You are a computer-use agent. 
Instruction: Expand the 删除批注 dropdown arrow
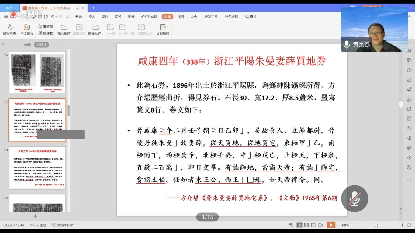click(x=102, y=34)
